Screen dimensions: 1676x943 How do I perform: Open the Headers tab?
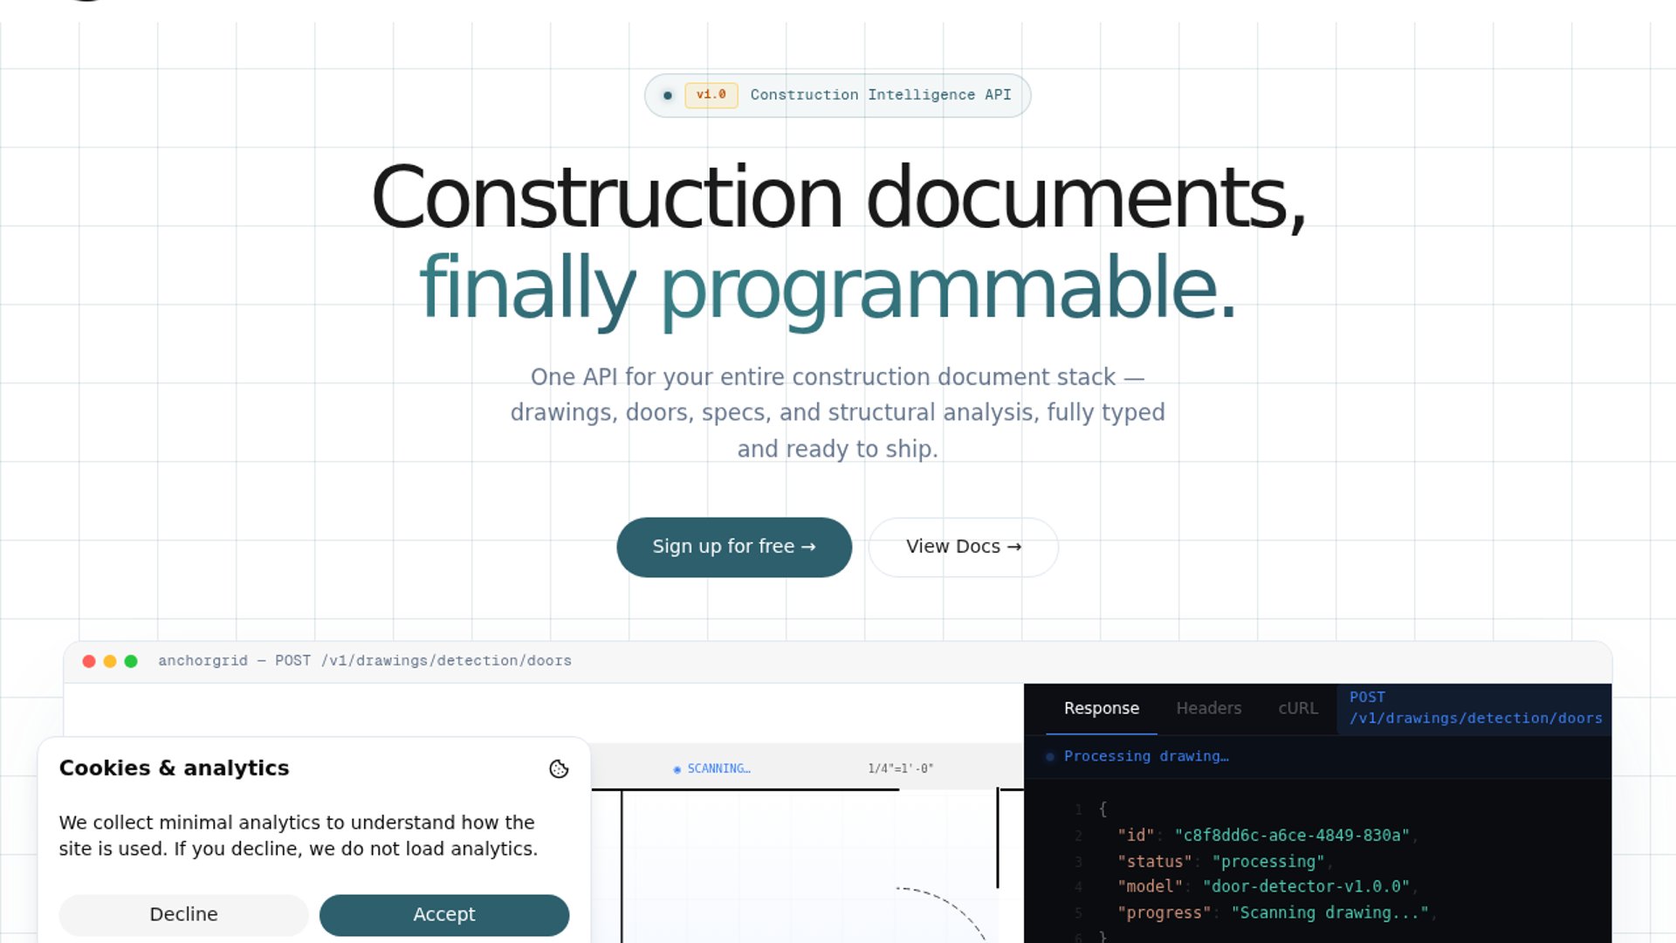(1208, 708)
